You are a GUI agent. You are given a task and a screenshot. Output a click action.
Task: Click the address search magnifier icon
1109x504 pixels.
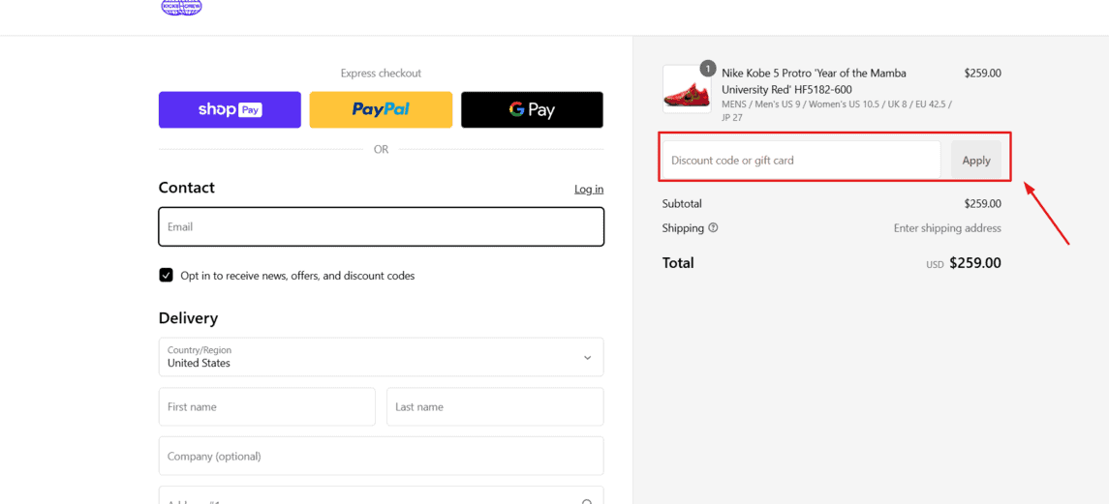pyautogui.click(x=586, y=501)
